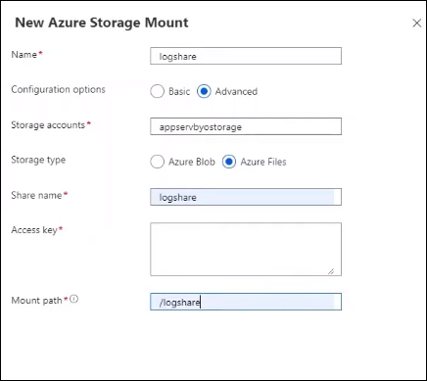Select the Advanced configuration option
This screenshot has height=381, width=427.
204,91
